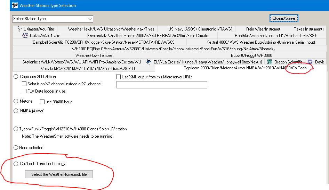
Task: Click the Ultimeter tab icon
Action: pos(19,29)
